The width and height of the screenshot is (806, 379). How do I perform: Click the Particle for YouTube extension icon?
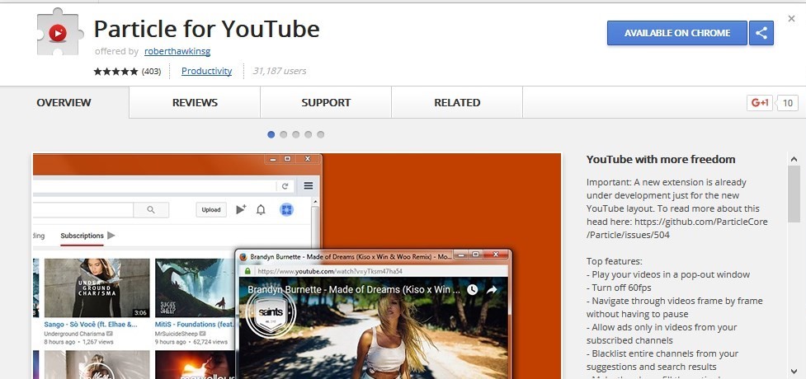pyautogui.click(x=57, y=32)
